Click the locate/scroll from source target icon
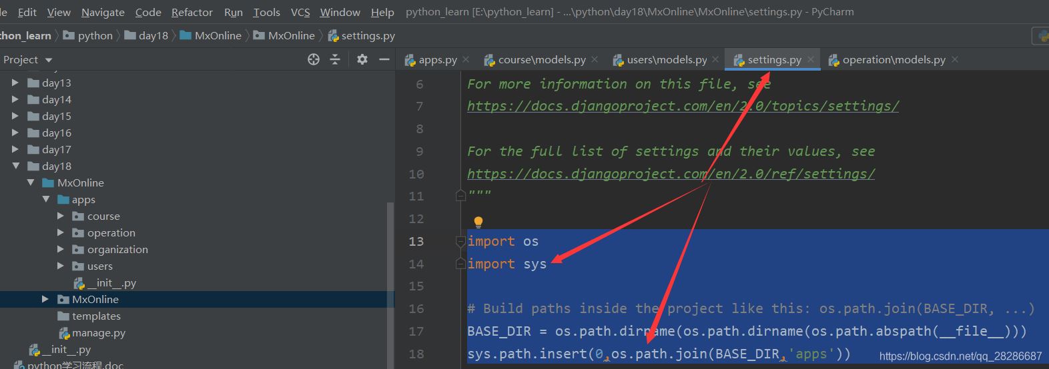Viewport: 1049px width, 369px height. click(314, 60)
